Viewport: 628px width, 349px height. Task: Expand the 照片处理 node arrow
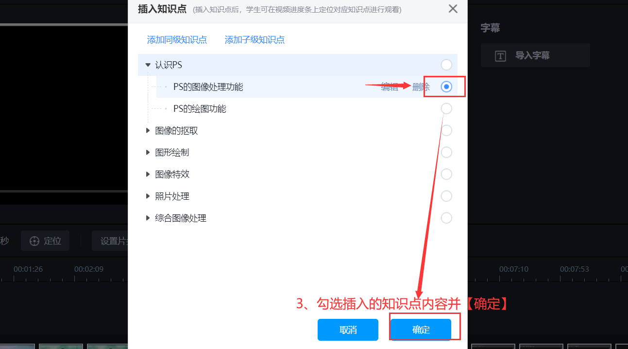point(148,196)
